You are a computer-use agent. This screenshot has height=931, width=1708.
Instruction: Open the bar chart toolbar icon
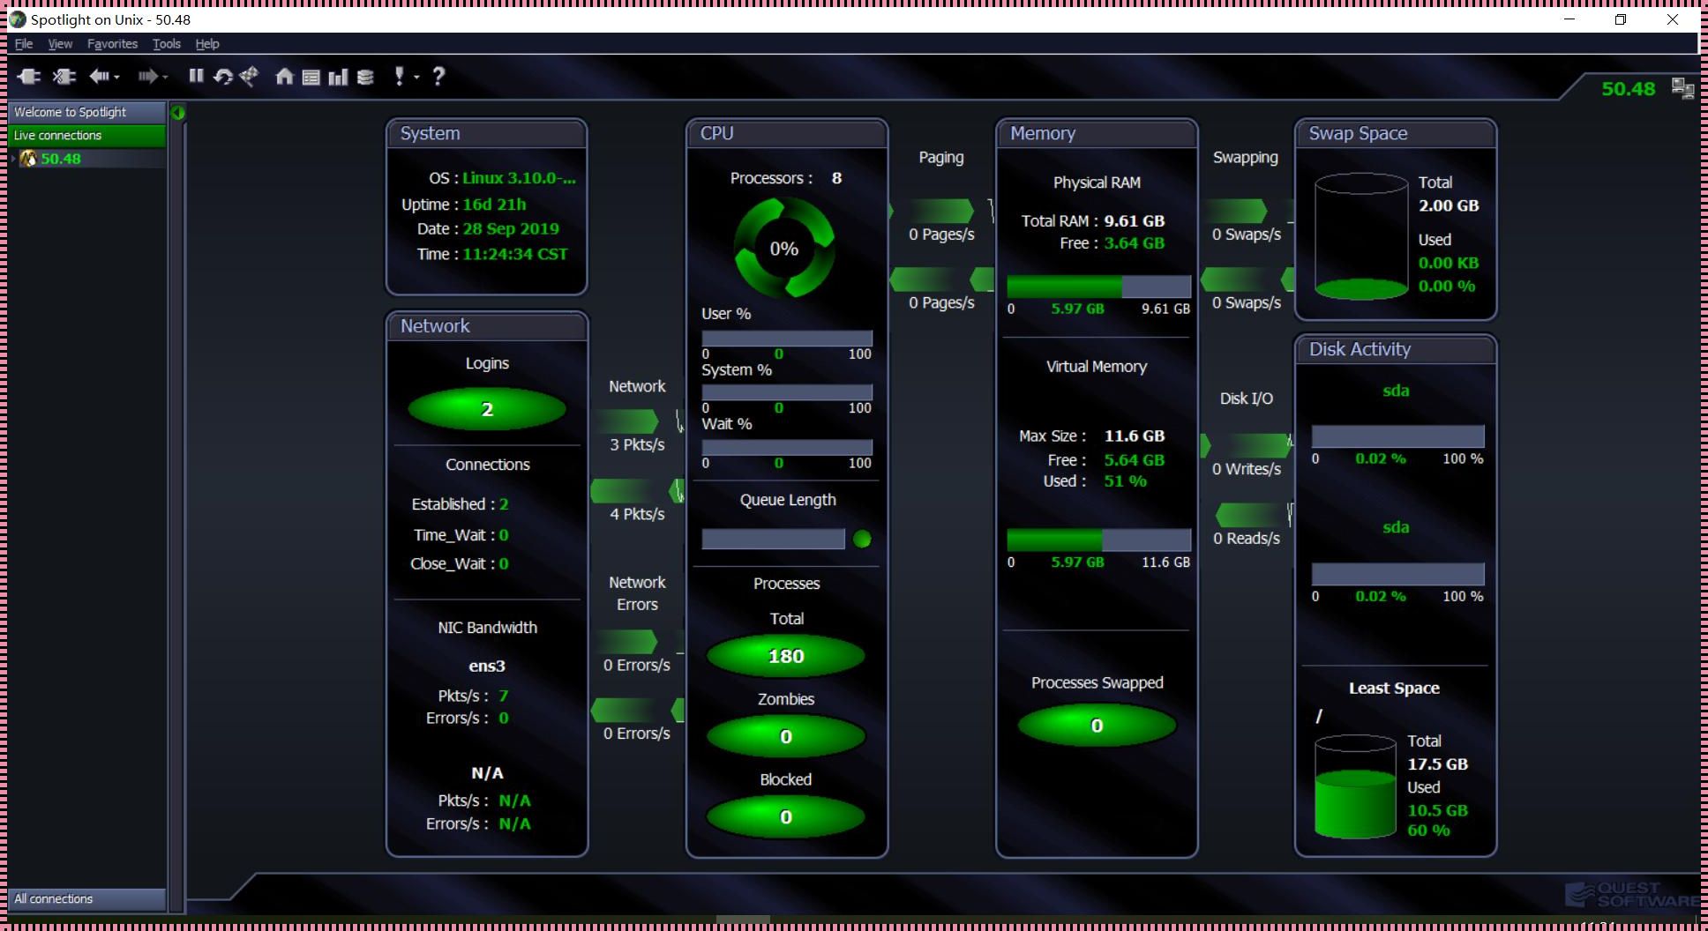[338, 78]
